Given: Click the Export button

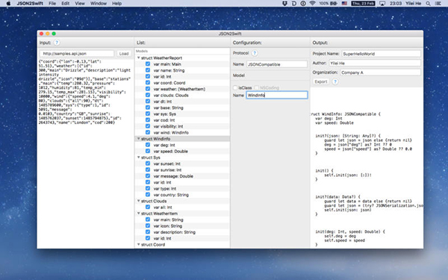Looking at the screenshot, I should (x=321, y=81).
